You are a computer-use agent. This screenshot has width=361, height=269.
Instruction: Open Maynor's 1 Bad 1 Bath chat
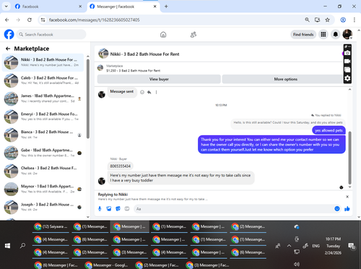(x=43, y=189)
